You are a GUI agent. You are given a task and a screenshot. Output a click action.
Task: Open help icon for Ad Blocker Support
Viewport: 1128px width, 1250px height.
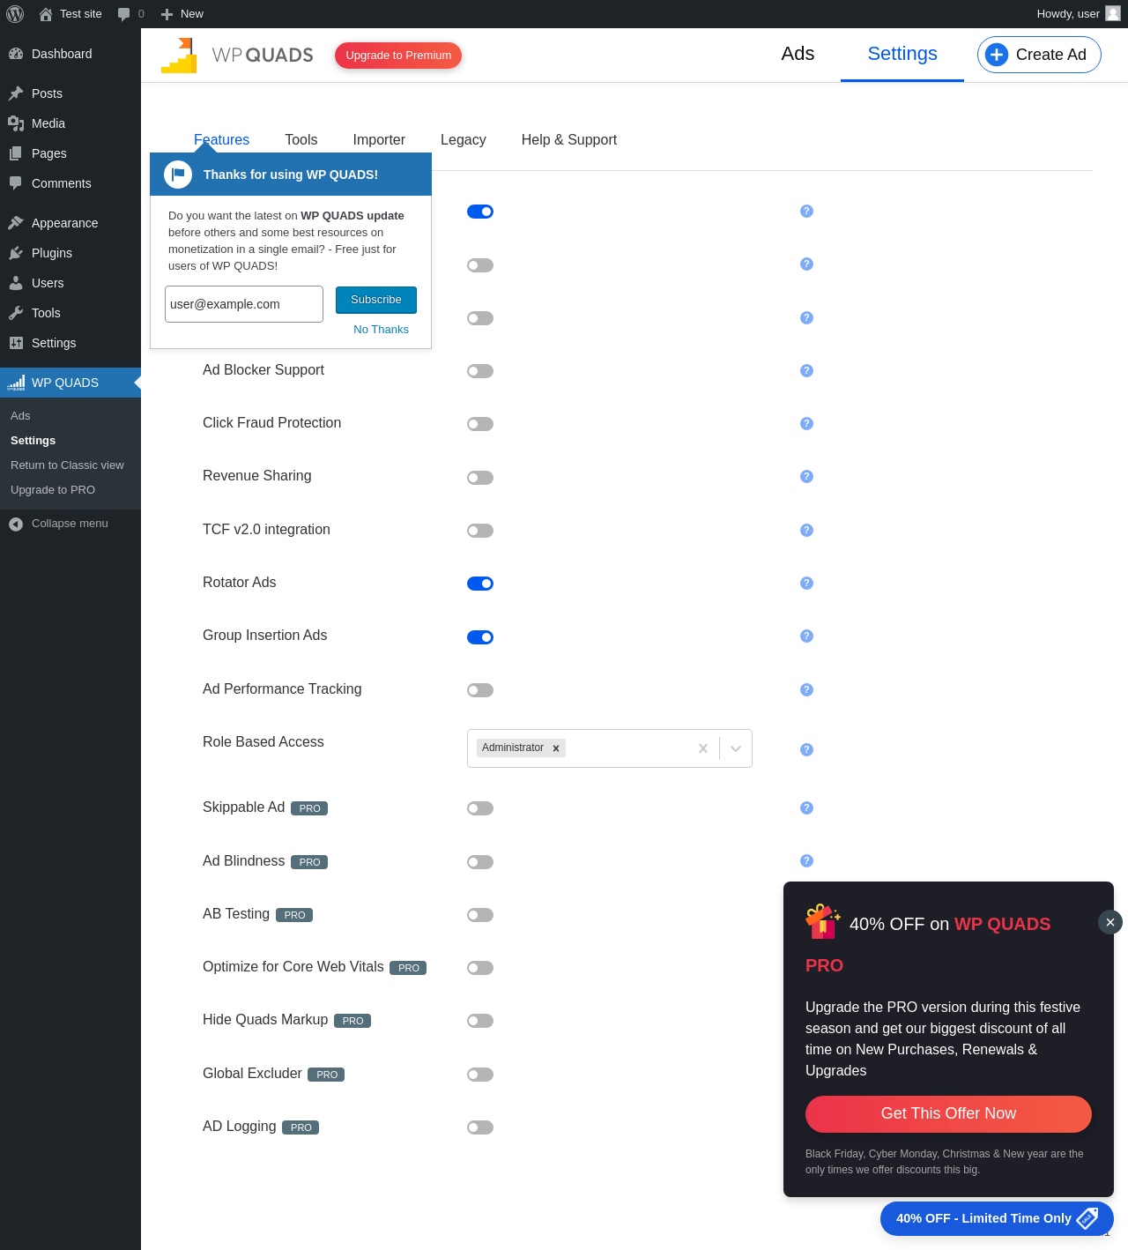[x=806, y=371]
